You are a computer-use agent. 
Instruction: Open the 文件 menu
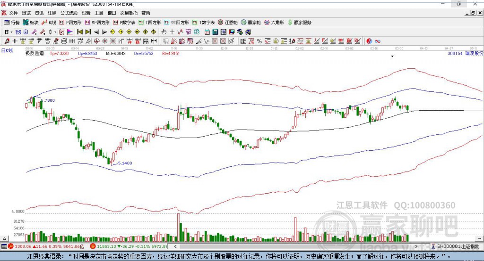tap(13, 13)
